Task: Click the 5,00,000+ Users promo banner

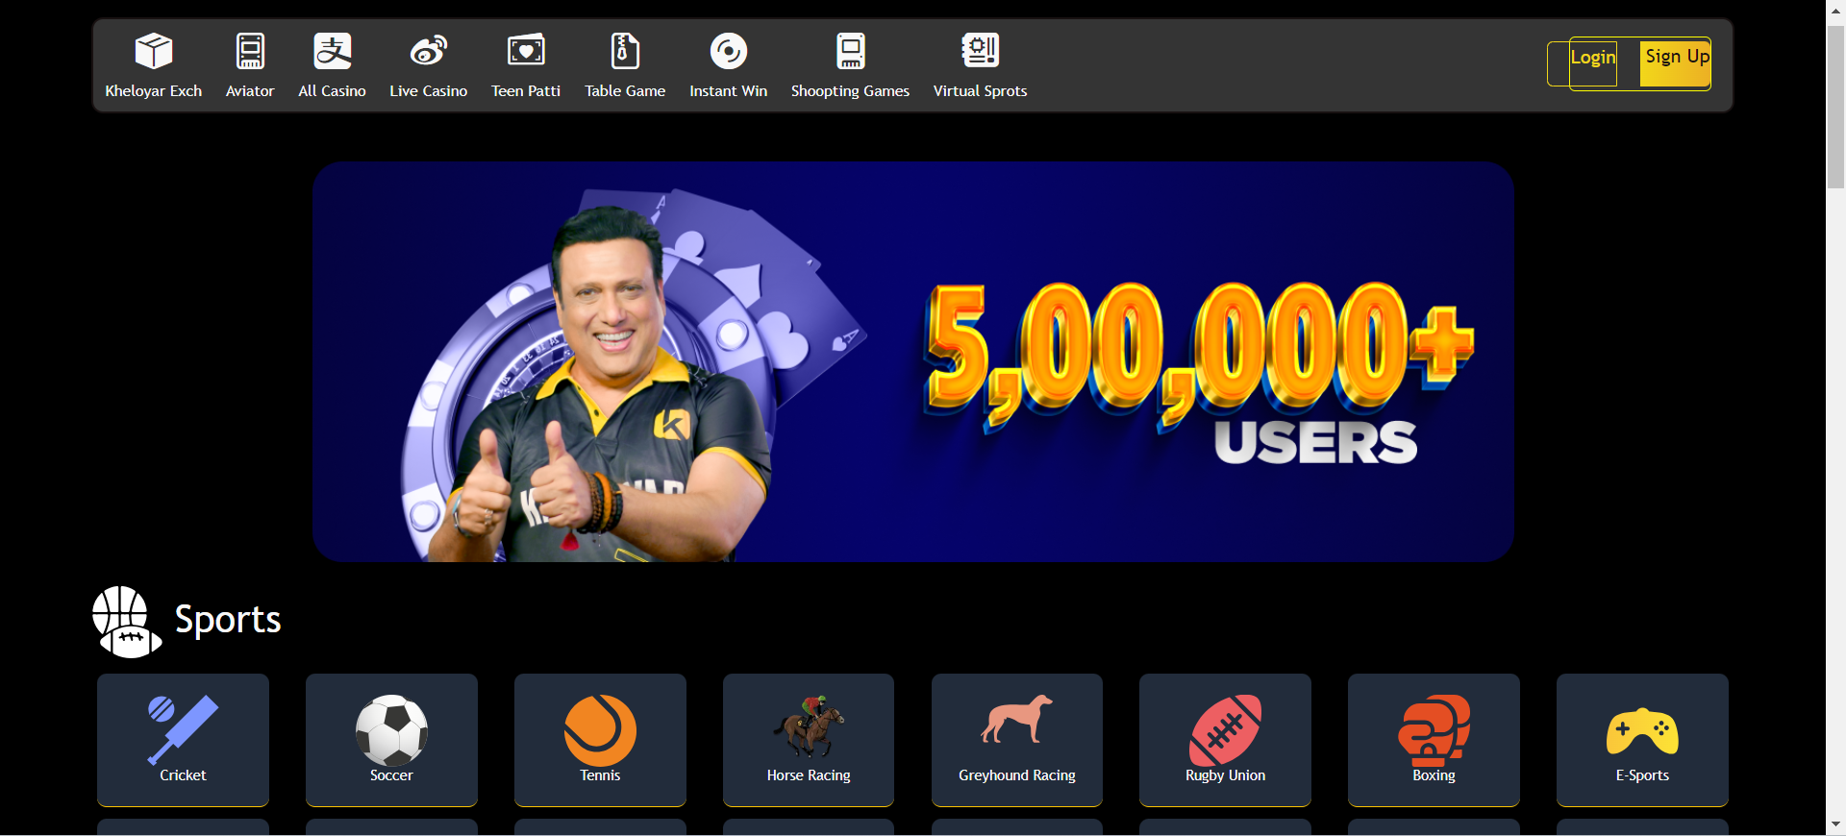Action: point(913,361)
